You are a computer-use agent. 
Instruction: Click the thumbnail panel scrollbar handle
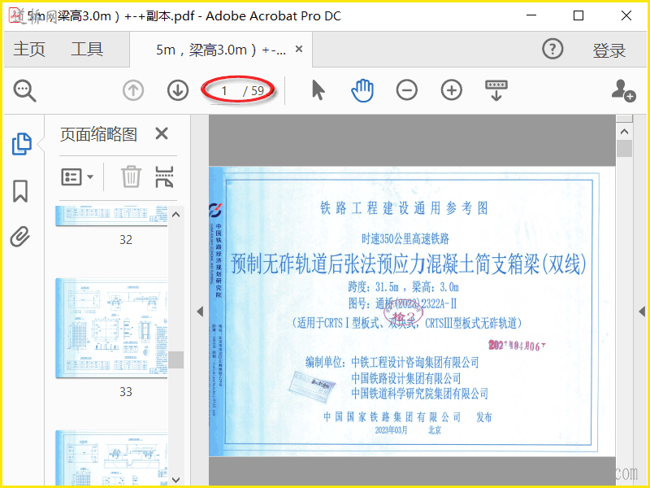[175, 359]
